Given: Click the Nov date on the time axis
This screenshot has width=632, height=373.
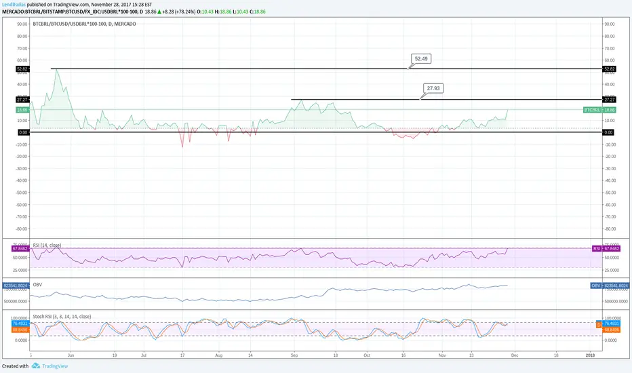Looking at the screenshot, I should (x=442, y=355).
